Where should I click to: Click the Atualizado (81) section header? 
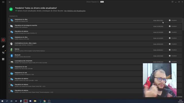point(14,16)
